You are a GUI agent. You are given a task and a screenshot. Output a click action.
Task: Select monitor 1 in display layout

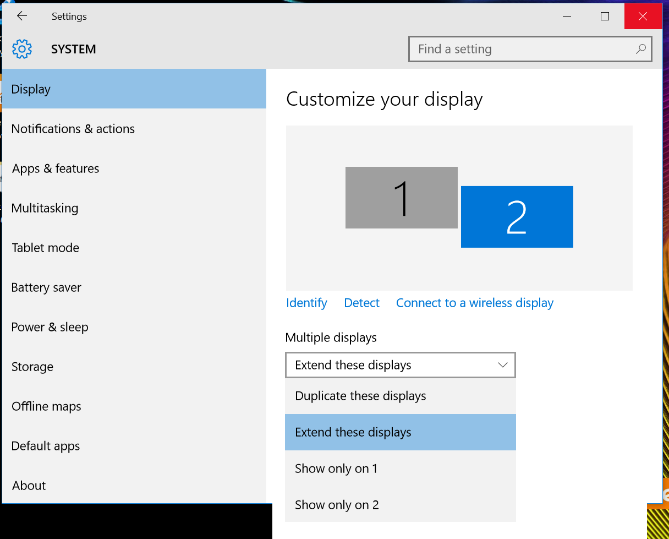pyautogui.click(x=401, y=198)
